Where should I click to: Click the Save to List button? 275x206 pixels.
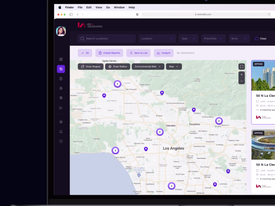(138, 53)
